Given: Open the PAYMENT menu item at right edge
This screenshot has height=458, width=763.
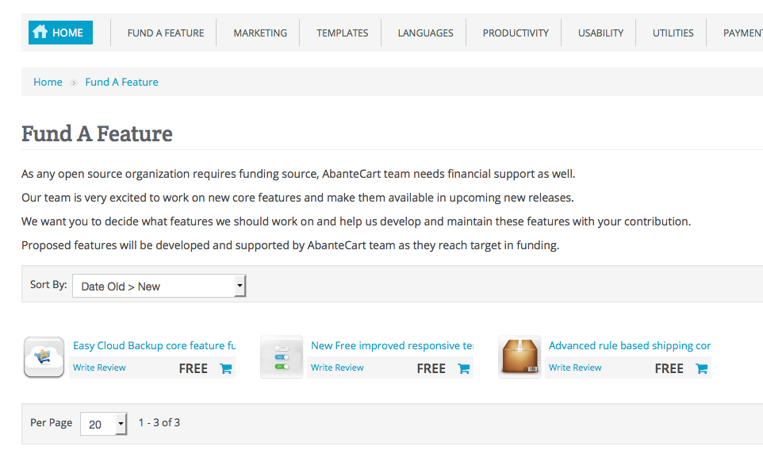Looking at the screenshot, I should tap(742, 33).
